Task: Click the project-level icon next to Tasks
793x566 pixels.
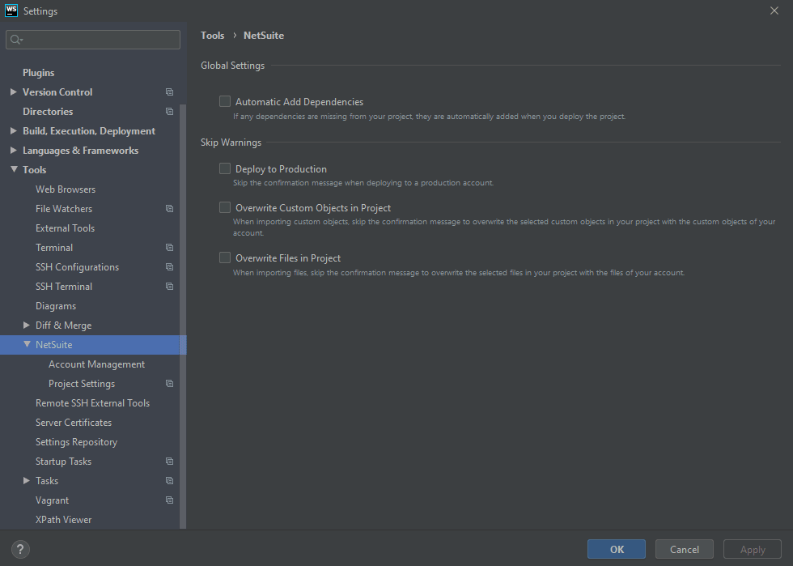Action: pyautogui.click(x=169, y=481)
